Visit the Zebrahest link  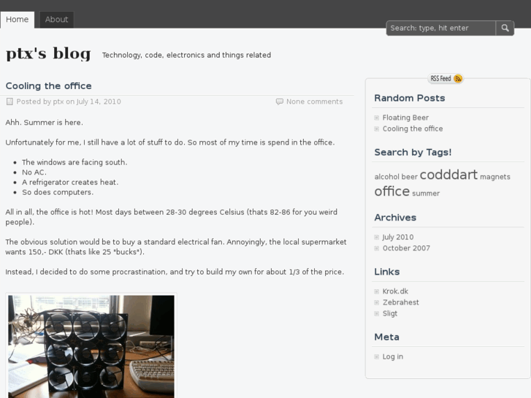[x=400, y=302]
